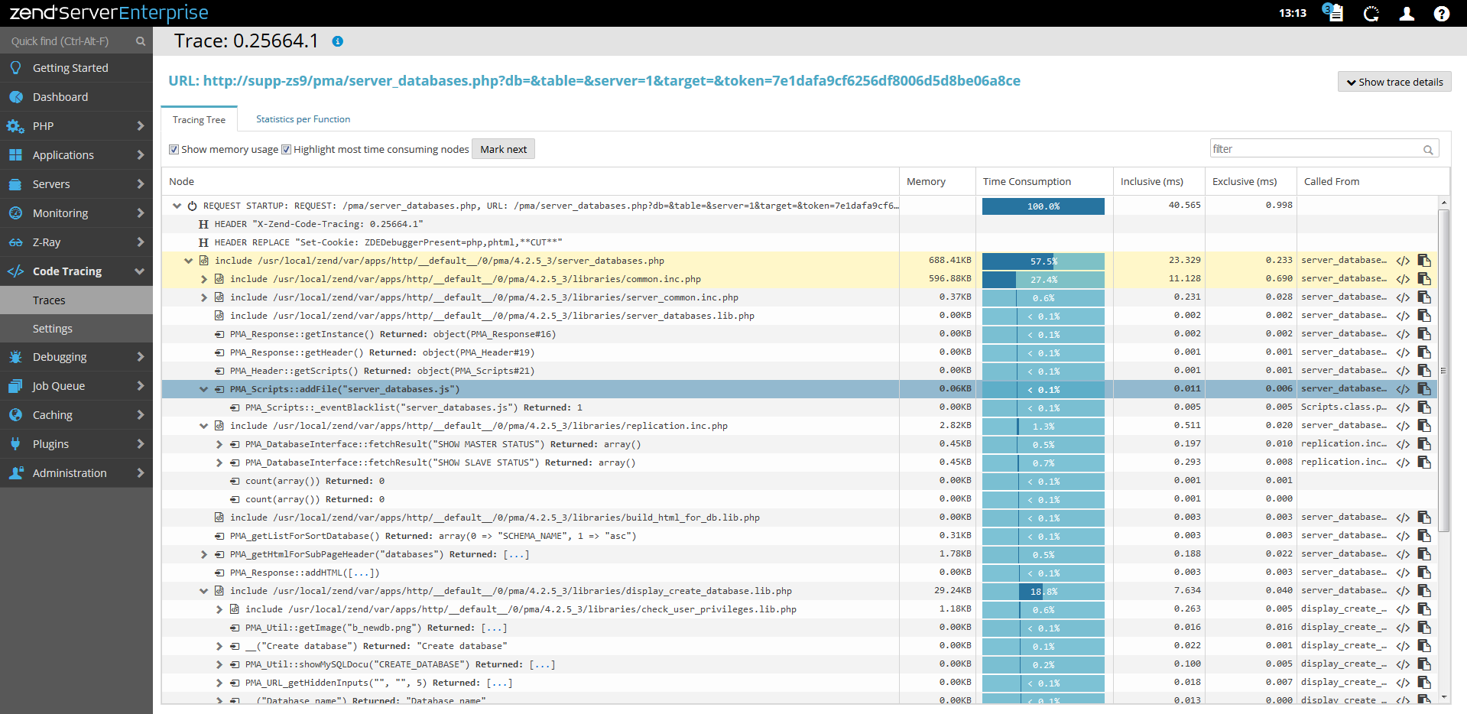Show source code for common.inc.php row
1467x714 pixels.
click(x=1403, y=279)
